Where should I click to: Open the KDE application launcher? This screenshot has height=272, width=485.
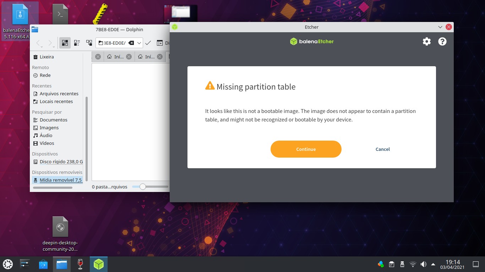point(8,264)
